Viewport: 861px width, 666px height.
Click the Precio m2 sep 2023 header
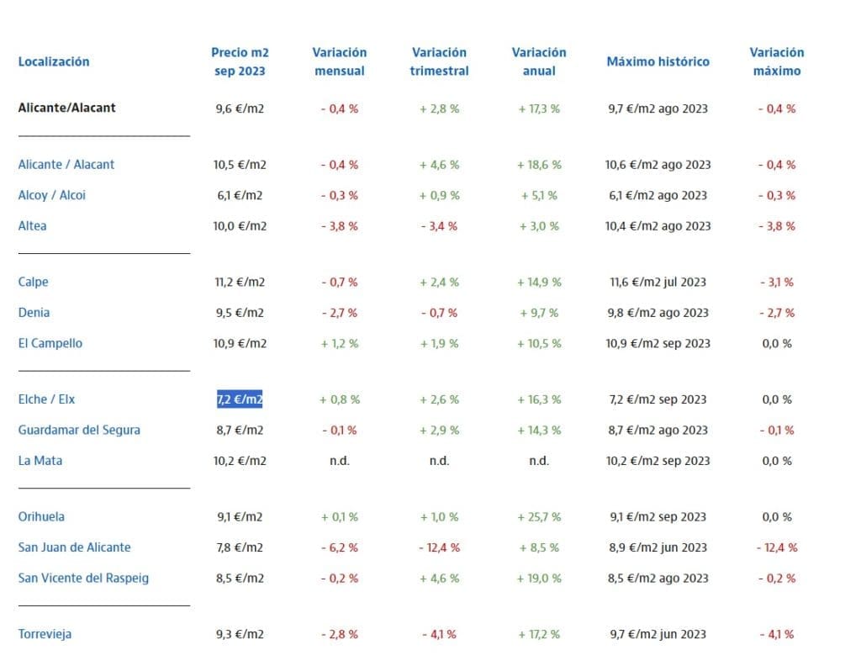coord(240,61)
